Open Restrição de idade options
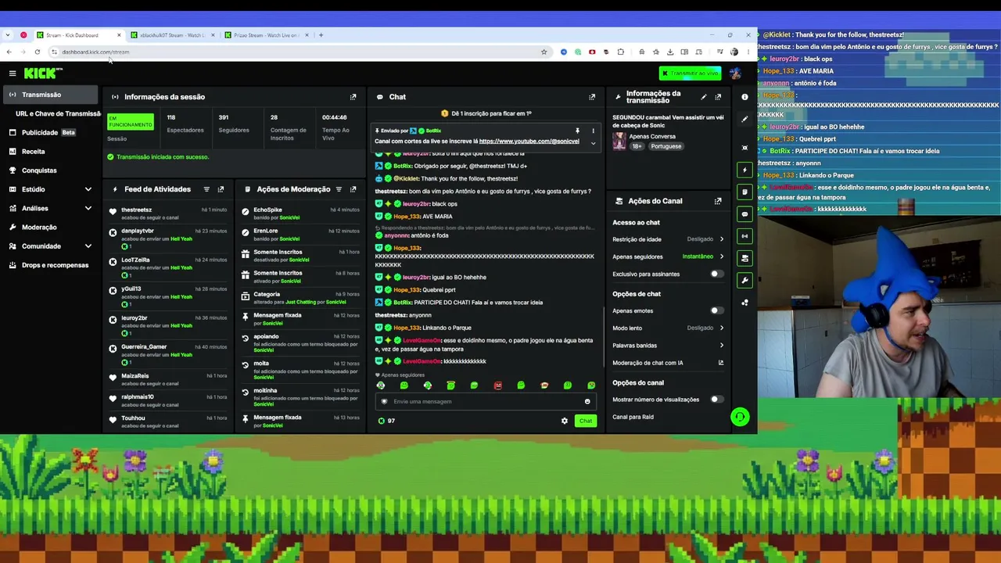Image resolution: width=1001 pixels, height=563 pixels. point(669,239)
